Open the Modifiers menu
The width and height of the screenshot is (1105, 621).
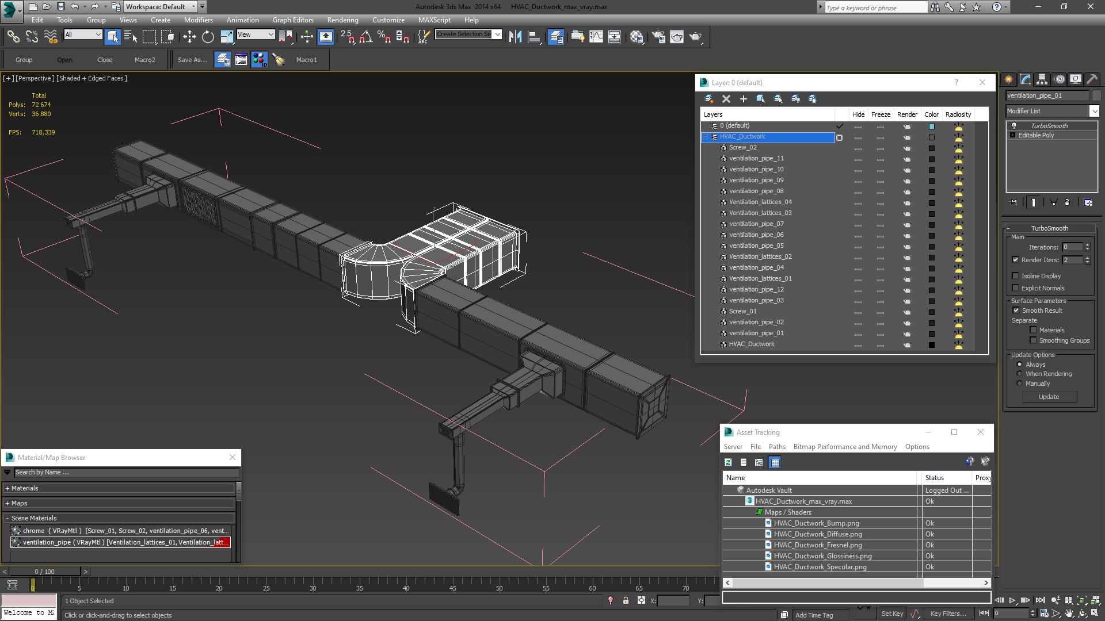pos(198,20)
